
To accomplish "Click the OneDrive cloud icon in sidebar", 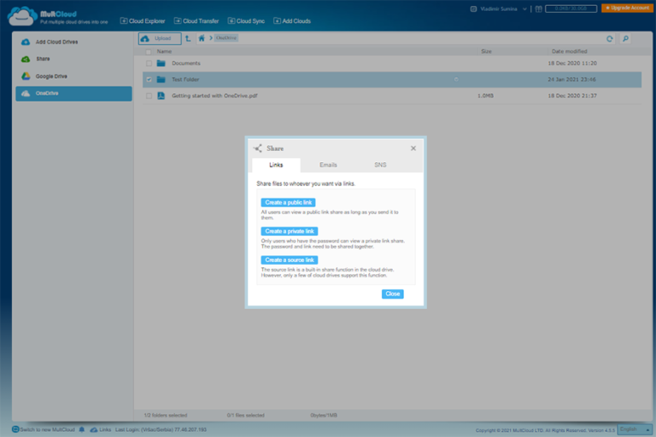I will click(x=26, y=93).
